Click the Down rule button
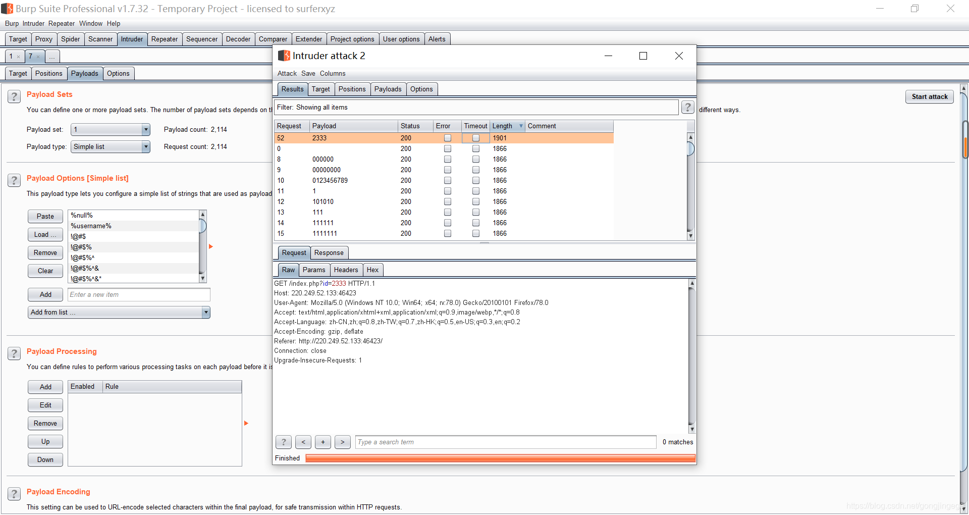 coord(45,459)
